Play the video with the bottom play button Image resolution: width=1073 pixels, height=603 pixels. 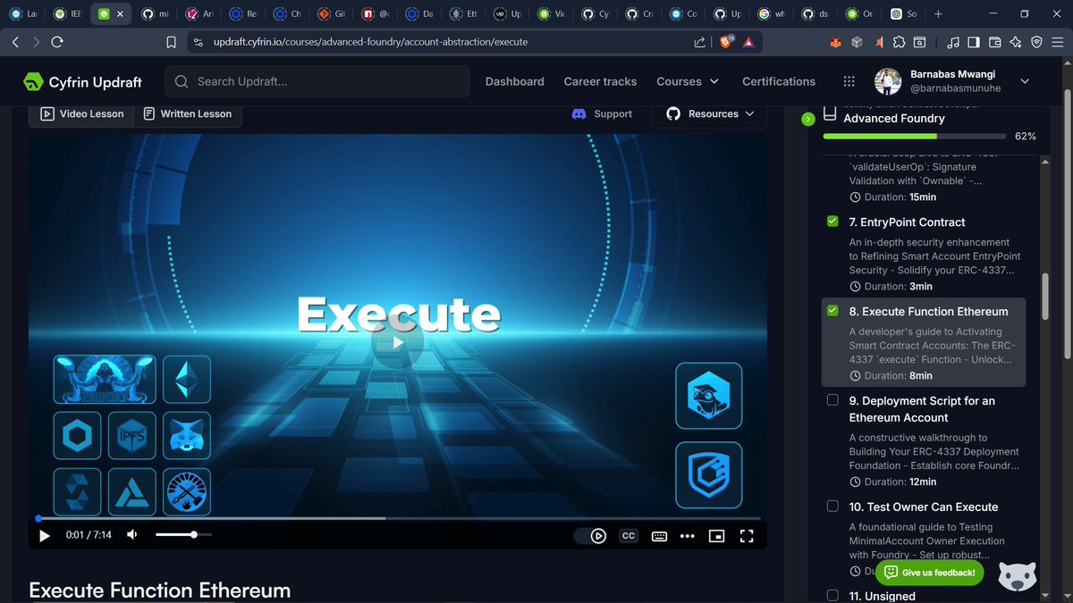click(45, 535)
